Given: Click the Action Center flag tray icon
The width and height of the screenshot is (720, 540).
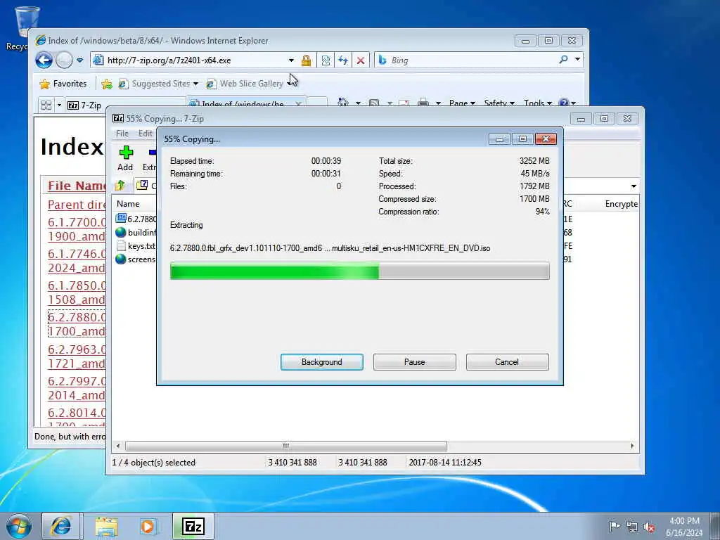Looking at the screenshot, I should coord(615,526).
